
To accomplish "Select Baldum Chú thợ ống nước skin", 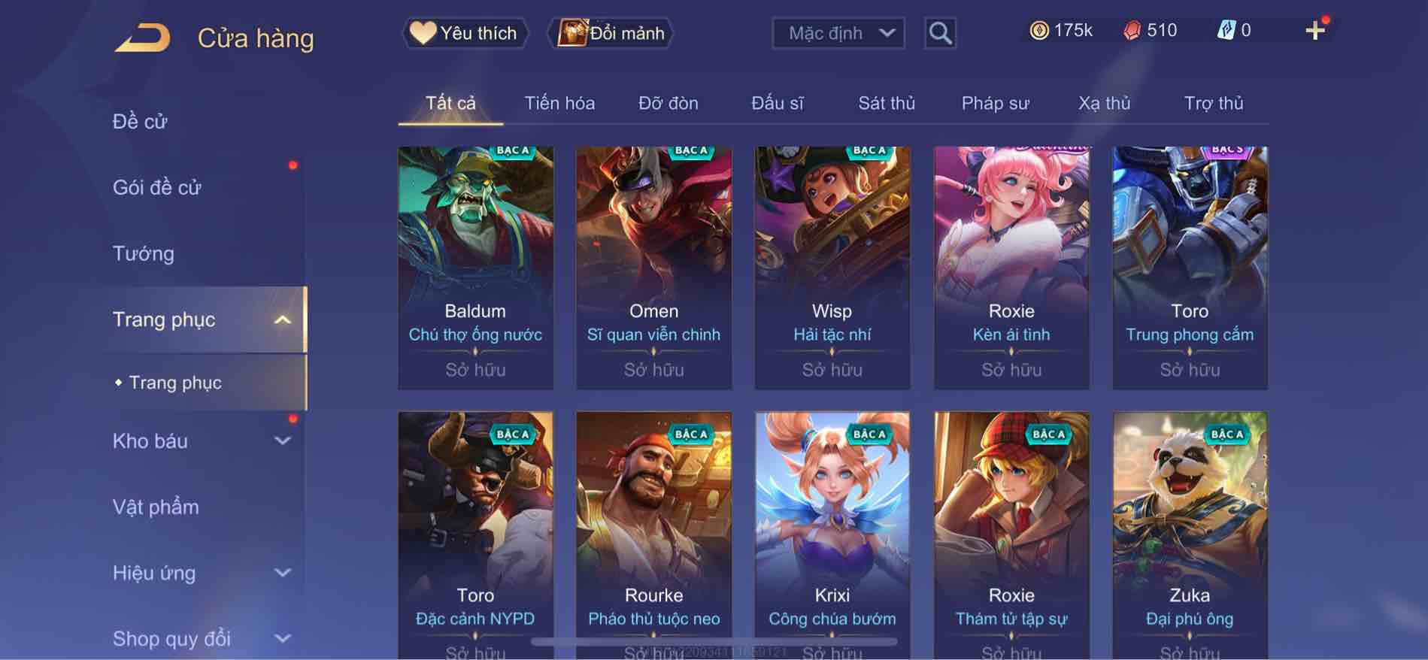I will (x=475, y=268).
